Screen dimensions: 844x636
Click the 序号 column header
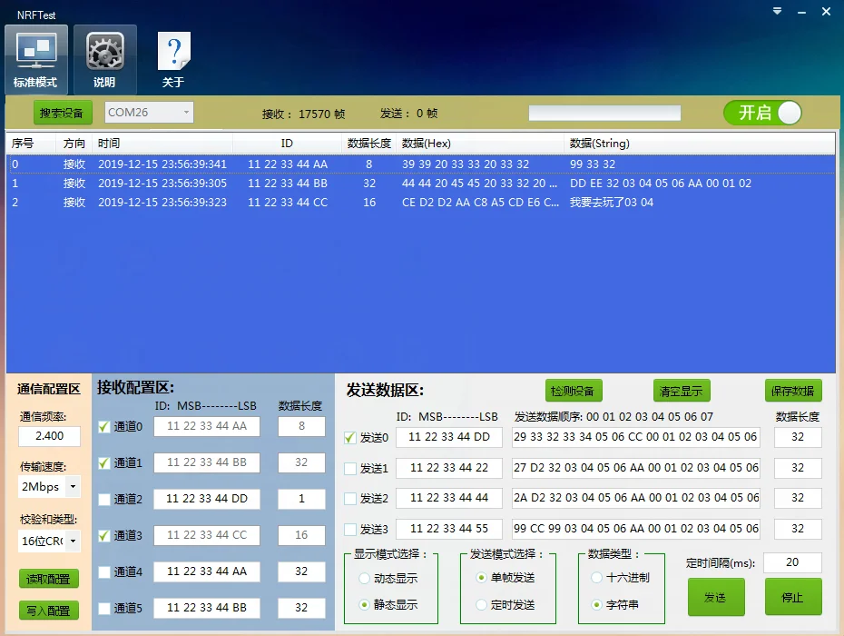(31, 144)
